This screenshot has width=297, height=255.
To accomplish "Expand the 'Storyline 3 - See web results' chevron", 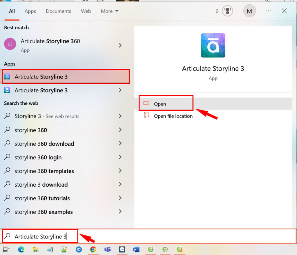I will point(120,116).
